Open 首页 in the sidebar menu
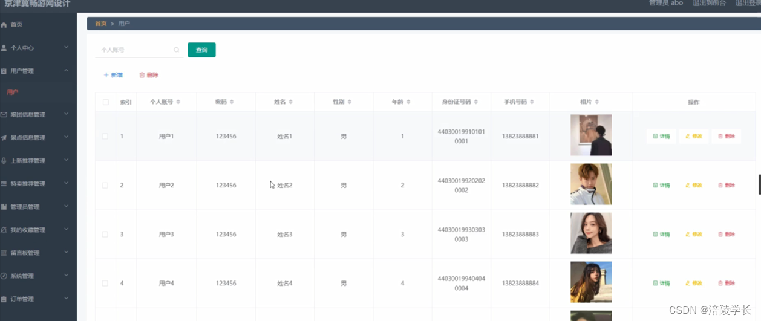The image size is (761, 321). 38,25
